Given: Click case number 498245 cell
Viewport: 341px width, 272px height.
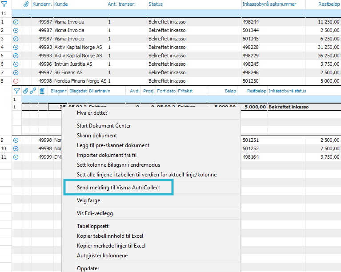Looking at the screenshot, I should pos(251,64).
